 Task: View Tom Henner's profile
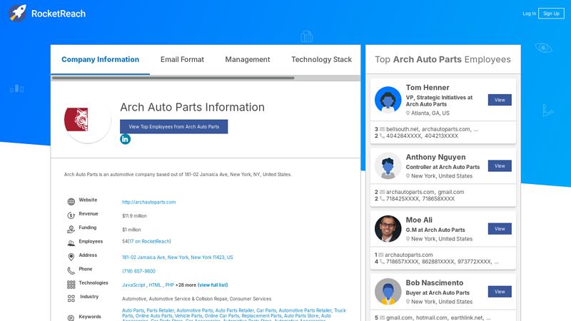[500, 100]
